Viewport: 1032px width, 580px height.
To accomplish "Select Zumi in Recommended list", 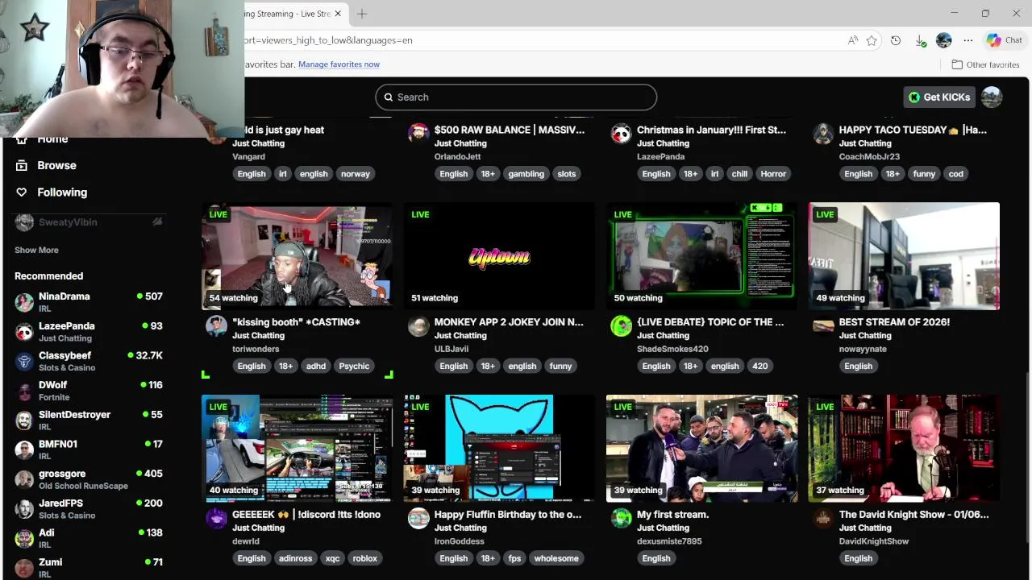I will (89, 567).
